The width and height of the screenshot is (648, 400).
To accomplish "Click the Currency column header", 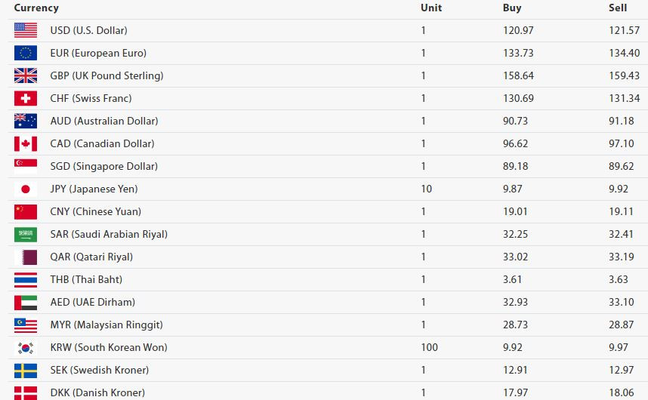I will [x=36, y=8].
